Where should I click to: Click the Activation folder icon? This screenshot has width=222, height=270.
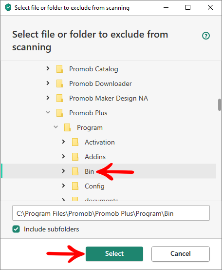(75, 142)
